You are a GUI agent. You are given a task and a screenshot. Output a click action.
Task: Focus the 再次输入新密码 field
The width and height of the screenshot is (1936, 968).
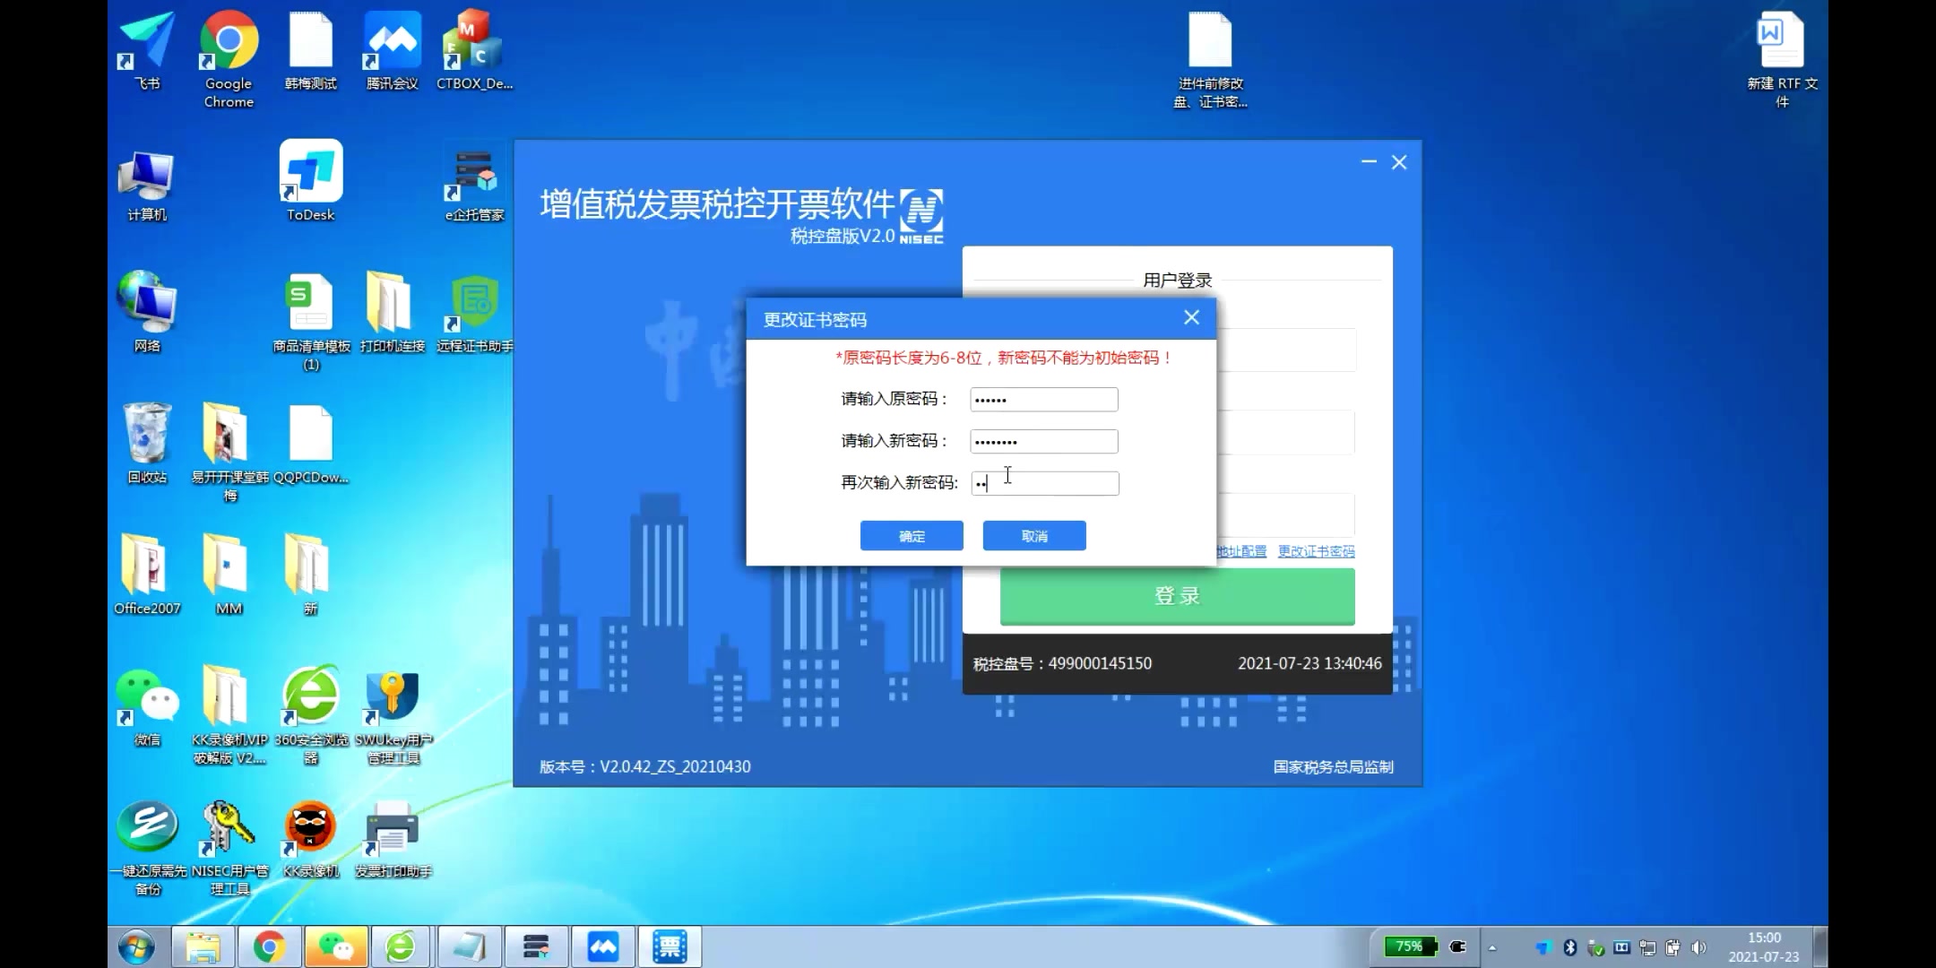click(1044, 483)
